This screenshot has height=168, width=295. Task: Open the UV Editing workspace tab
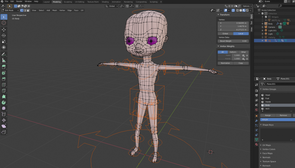tap(80, 2)
